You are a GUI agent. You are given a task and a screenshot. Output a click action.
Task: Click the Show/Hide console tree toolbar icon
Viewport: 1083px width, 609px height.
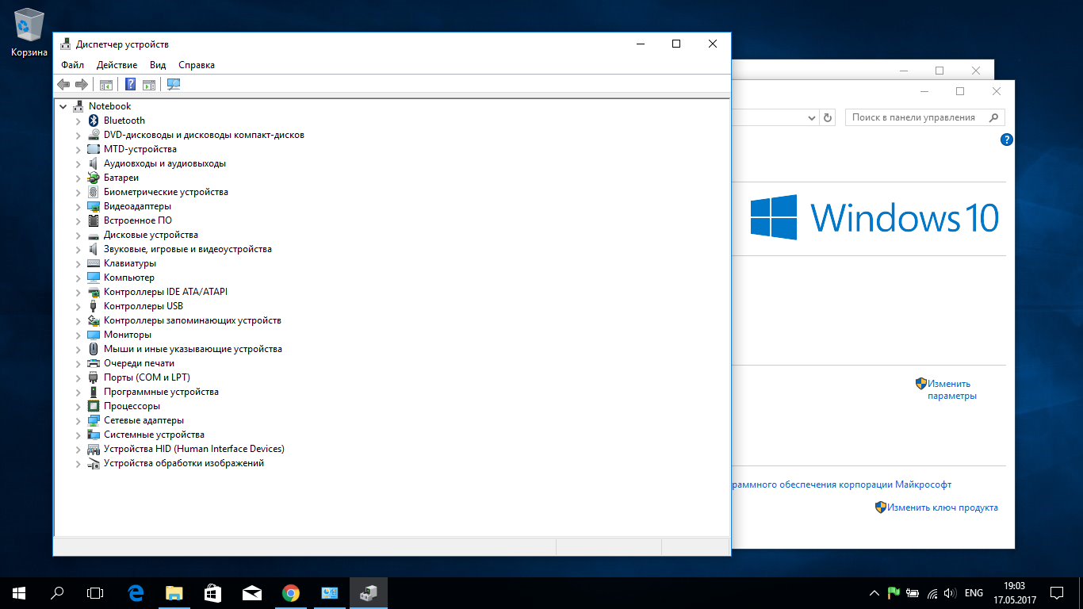[x=105, y=85]
